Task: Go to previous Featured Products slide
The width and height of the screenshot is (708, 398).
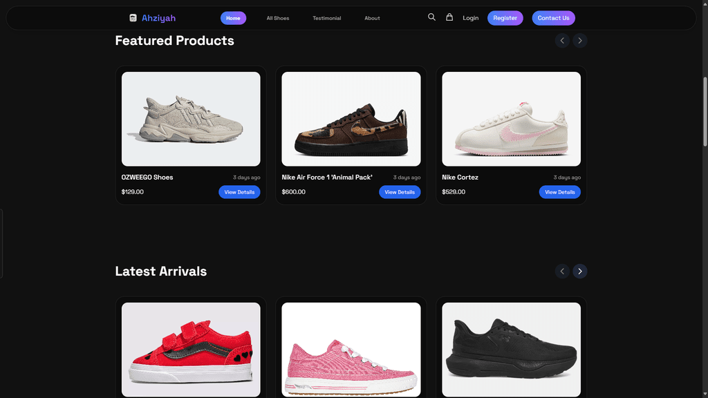Action: [562, 41]
